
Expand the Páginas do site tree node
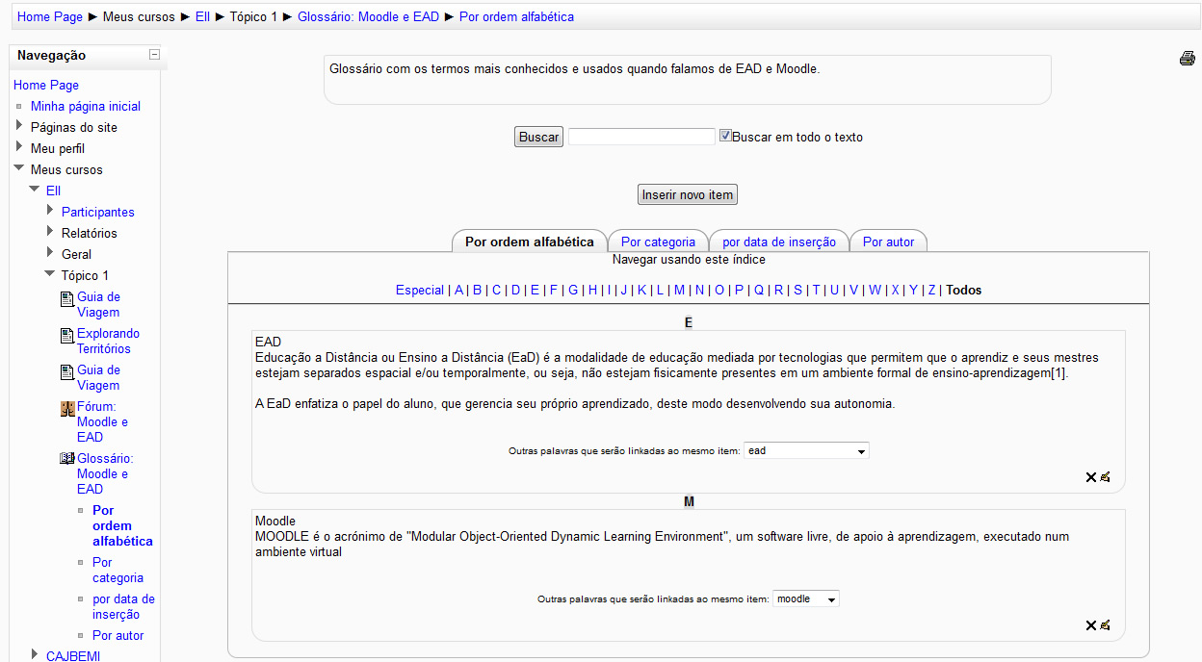click(19, 126)
